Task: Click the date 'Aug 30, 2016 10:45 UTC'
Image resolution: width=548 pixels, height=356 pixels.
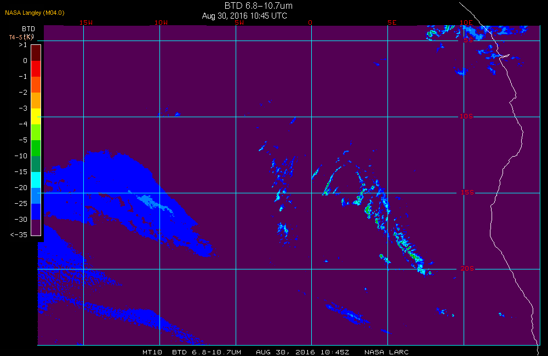Action: [244, 16]
